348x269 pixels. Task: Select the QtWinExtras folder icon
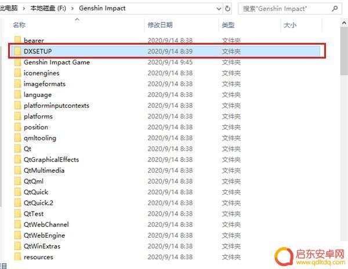coord(17,246)
